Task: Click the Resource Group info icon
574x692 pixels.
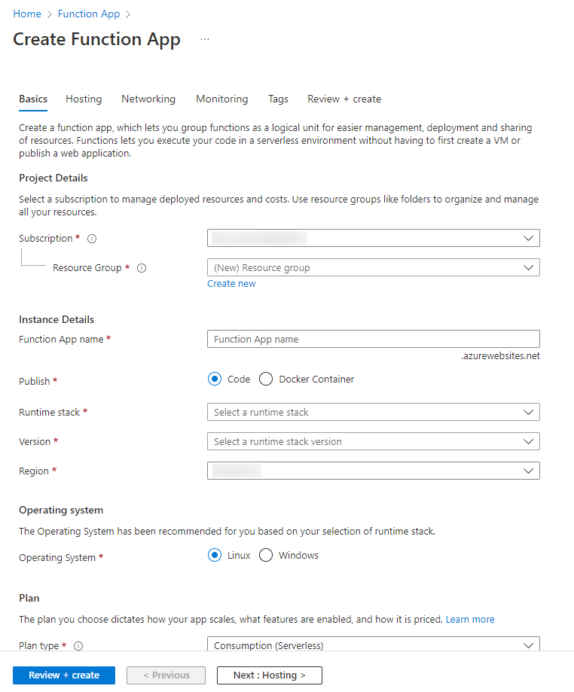Action: pos(142,267)
